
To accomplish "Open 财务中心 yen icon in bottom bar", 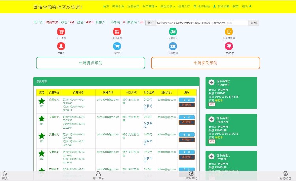I will pos(191,175).
